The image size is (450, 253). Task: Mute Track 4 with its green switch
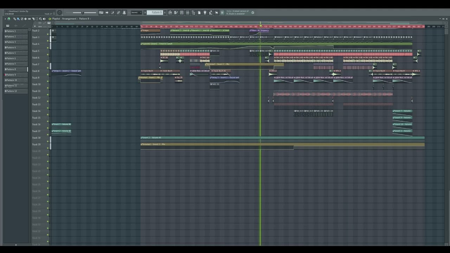click(x=48, y=47)
